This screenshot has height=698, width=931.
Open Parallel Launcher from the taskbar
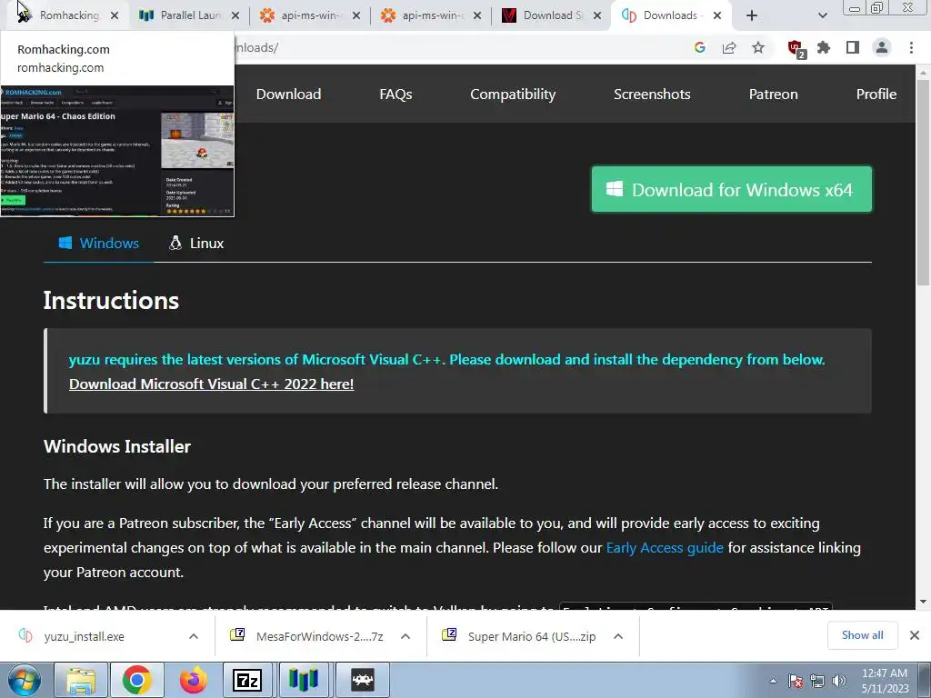(304, 680)
